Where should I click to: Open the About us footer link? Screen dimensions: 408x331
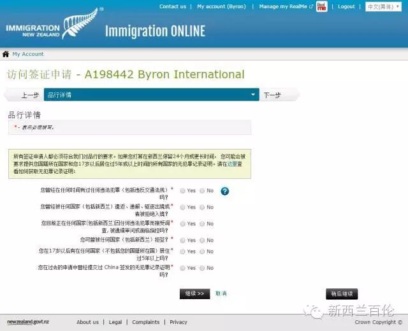(88, 322)
